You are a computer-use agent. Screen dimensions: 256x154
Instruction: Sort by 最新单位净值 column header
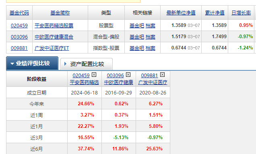pos(181,13)
